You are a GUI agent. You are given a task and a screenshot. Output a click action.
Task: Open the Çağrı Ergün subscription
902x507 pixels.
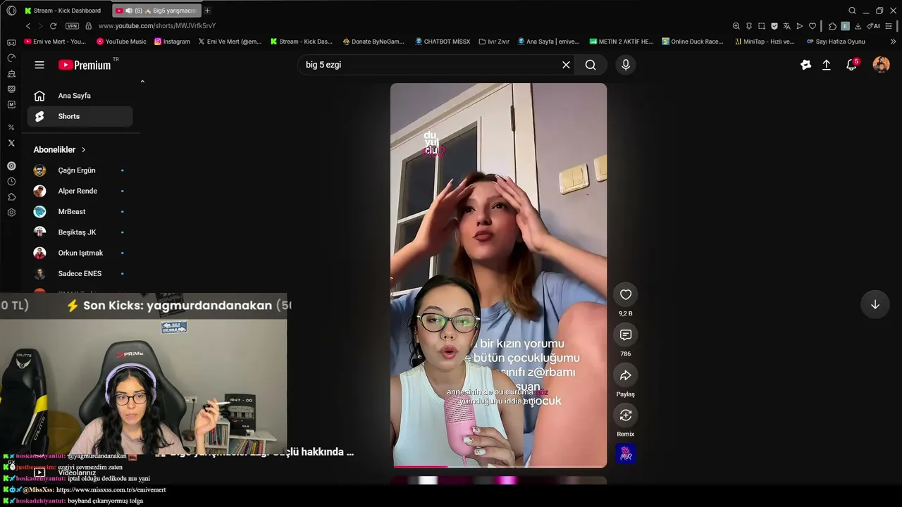pos(80,170)
